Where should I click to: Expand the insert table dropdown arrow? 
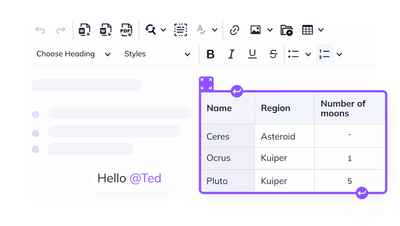[x=321, y=30]
